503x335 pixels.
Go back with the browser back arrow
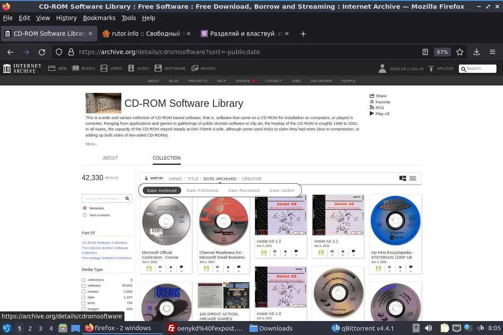10,52
